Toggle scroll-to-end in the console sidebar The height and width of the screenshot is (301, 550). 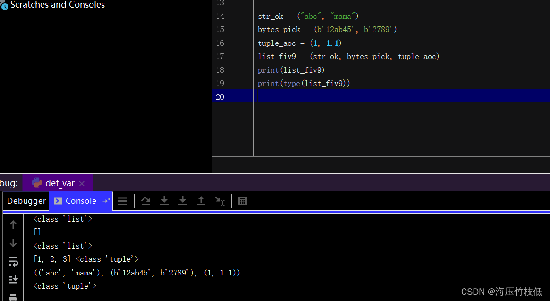[13, 279]
